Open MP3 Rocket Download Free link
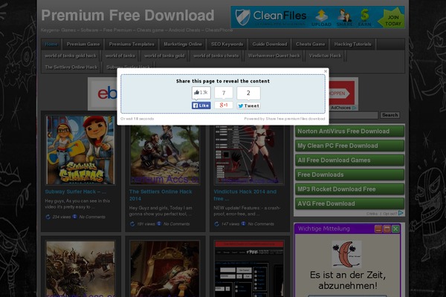The width and height of the screenshot is (446, 297). click(349, 189)
